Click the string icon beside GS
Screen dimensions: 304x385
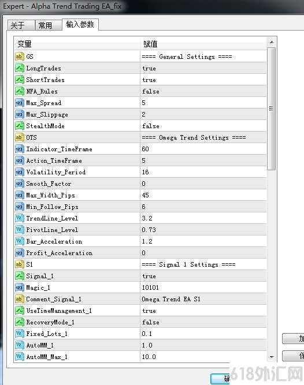20,57
